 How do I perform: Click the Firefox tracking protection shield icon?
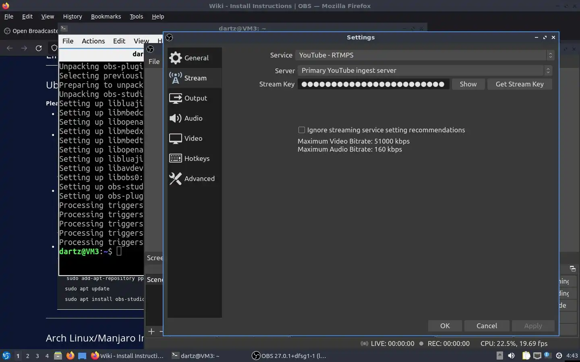54,48
